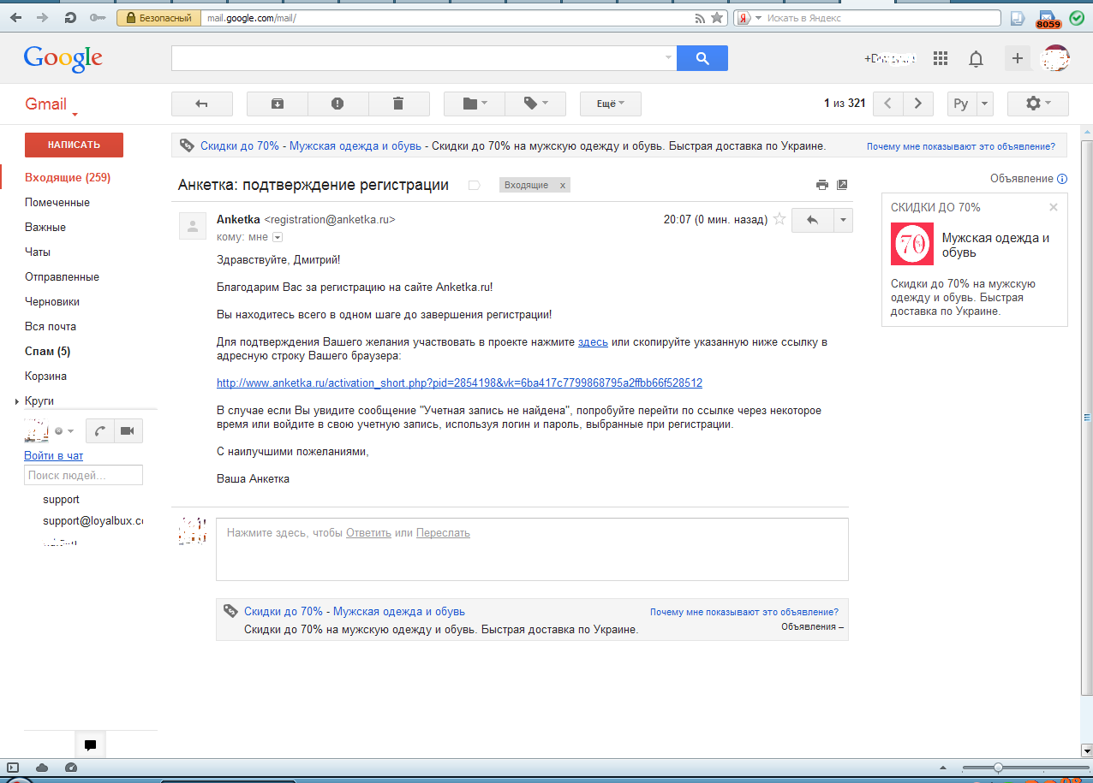Click the turbo speedometer icon in the status bar
Image resolution: width=1093 pixels, height=783 pixels.
coord(71,767)
